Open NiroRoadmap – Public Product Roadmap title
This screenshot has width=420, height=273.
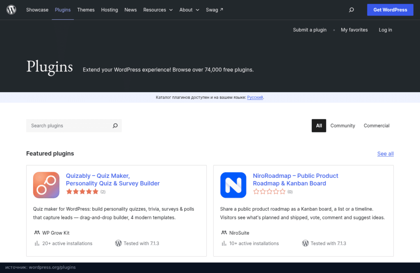295,180
